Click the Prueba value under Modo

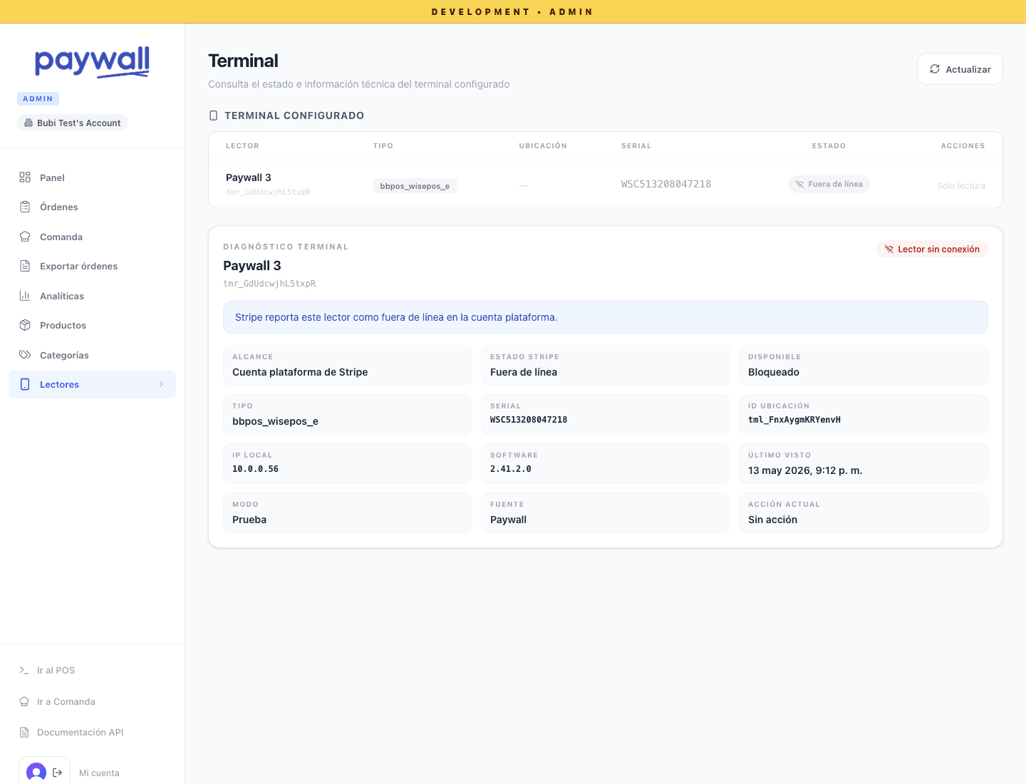(x=249, y=520)
